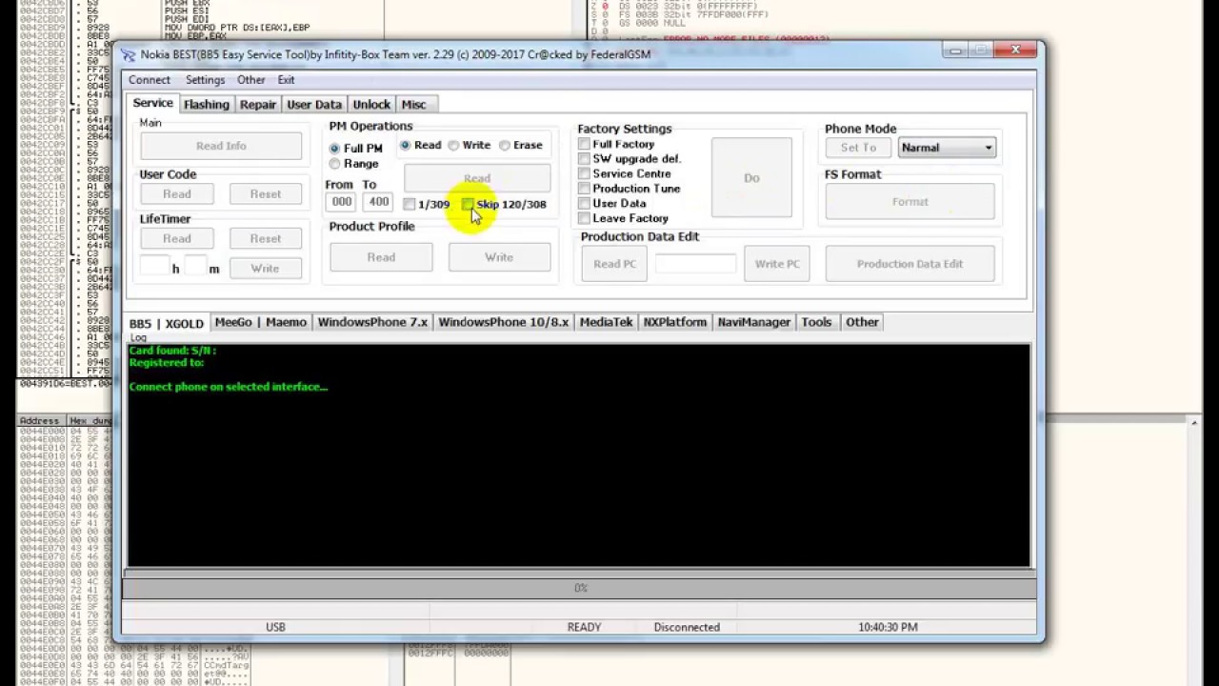Viewport: 1219px width, 686px height.
Task: Click the 10:40:30 PM status time
Action: pos(888,627)
